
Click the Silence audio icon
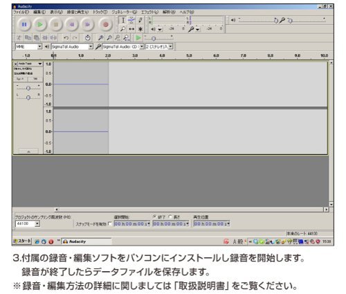click(53, 37)
